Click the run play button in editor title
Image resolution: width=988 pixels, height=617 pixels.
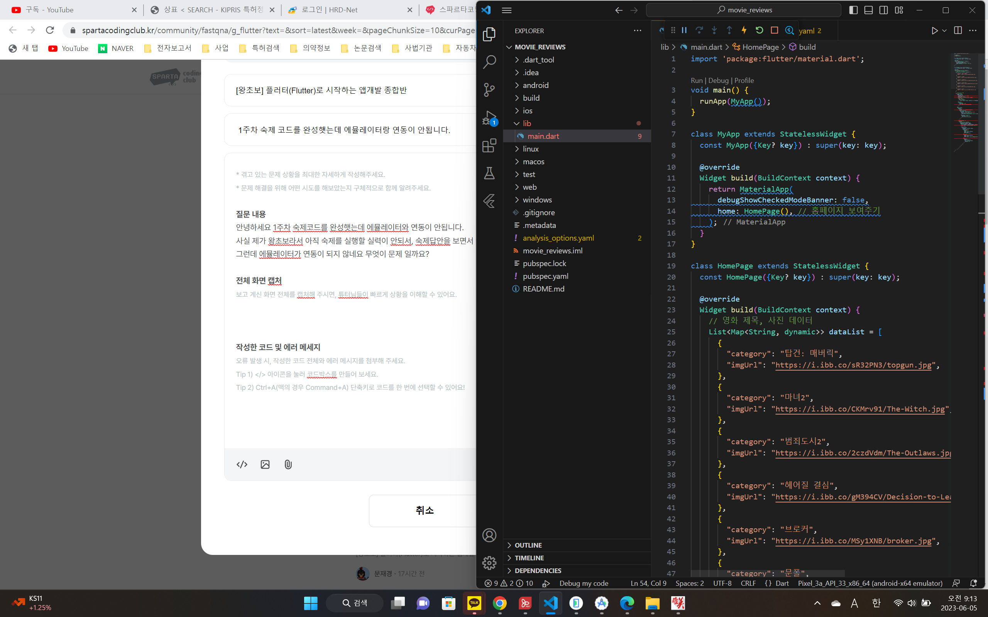934,30
